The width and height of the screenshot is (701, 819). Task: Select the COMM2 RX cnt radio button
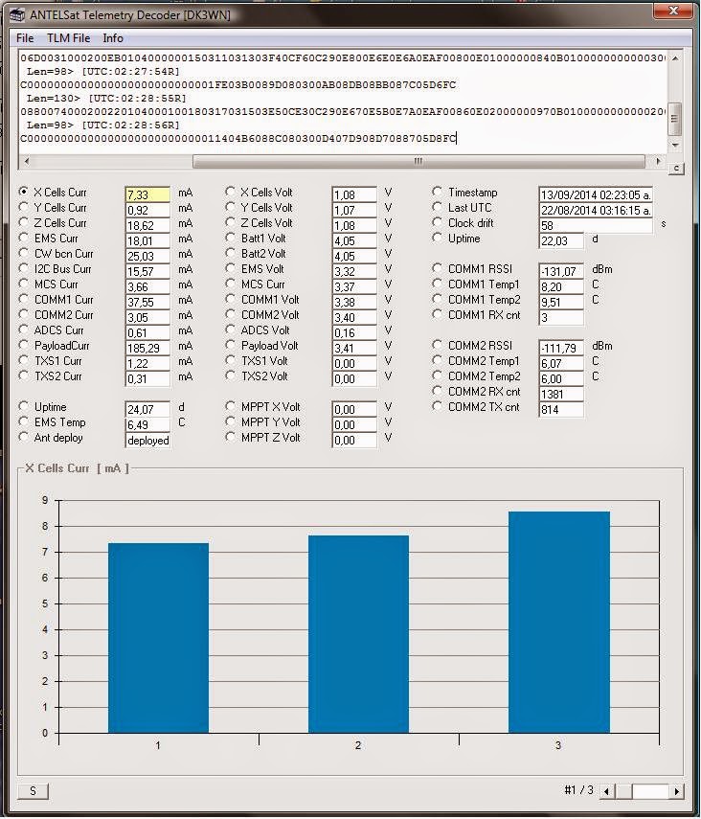coord(438,391)
